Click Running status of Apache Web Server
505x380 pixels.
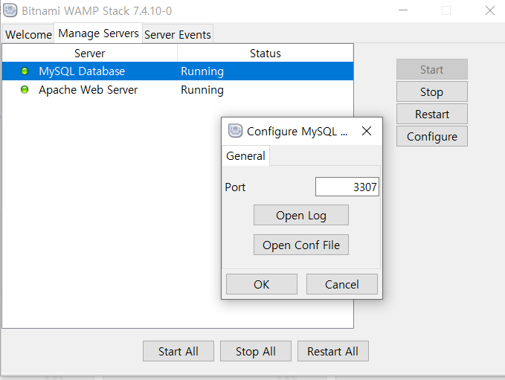(x=202, y=89)
